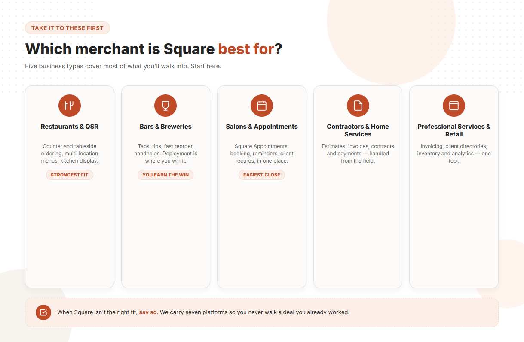Click the 'We carry seven platforms' sentence
The width and height of the screenshot is (524, 342).
point(254,312)
